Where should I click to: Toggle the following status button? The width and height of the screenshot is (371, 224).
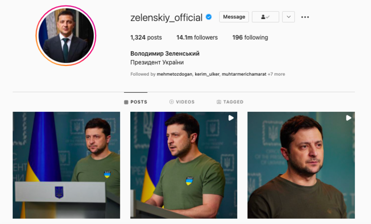pyautogui.click(x=265, y=17)
